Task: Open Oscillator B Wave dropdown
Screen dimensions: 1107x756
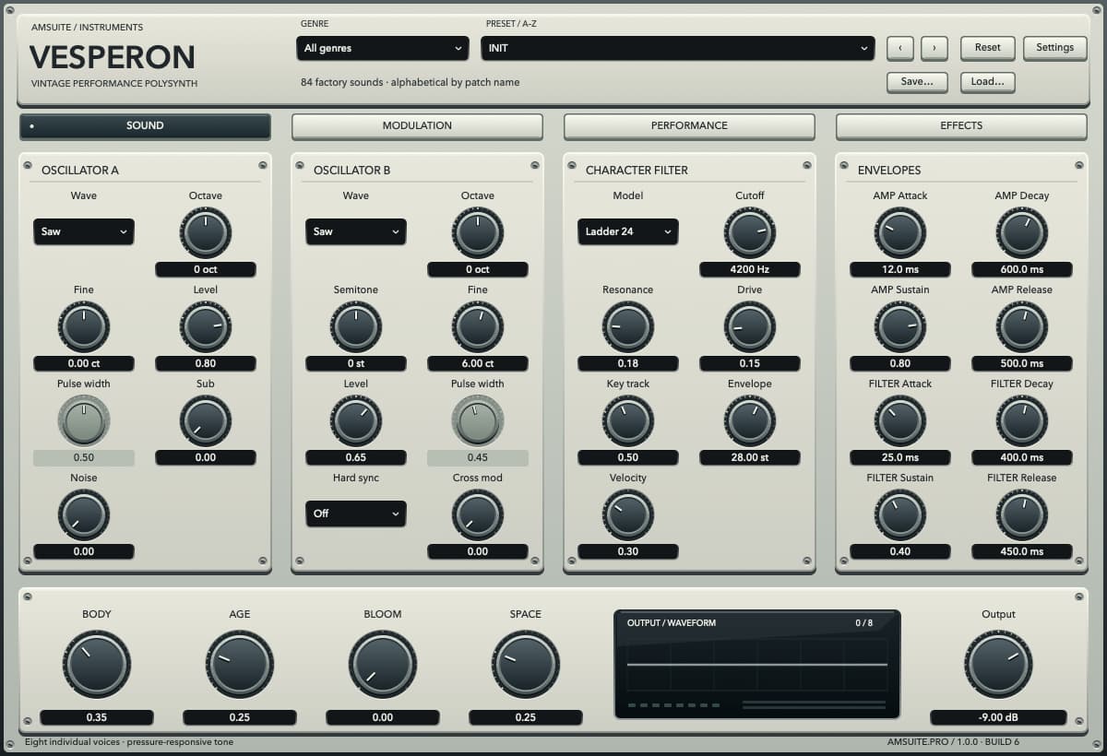Action: (x=356, y=231)
